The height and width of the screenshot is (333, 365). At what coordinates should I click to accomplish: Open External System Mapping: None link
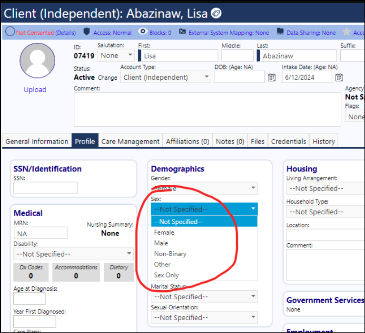point(229,33)
